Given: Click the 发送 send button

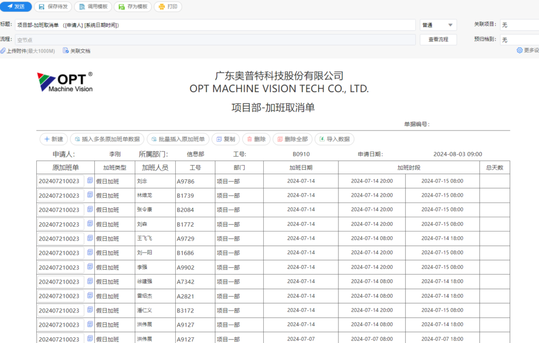Looking at the screenshot, I should (x=16, y=7).
